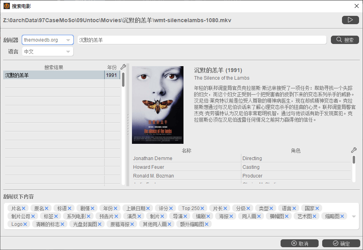The height and width of the screenshot is (250, 363).
Task: Click the 名称 column header
Action: (187, 151)
